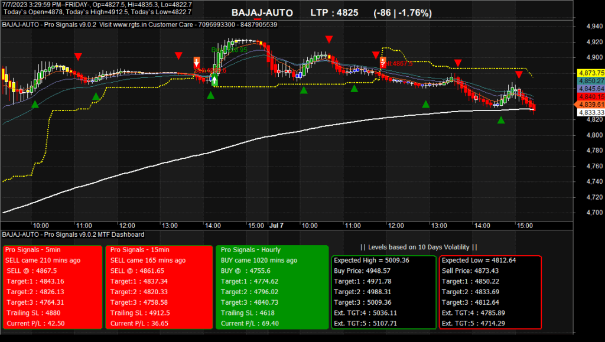Image resolution: width=605 pixels, height=342 pixels.
Task: Click the green up triangle under the 14:00 buy signal in the previous session
Action: pos(210,95)
